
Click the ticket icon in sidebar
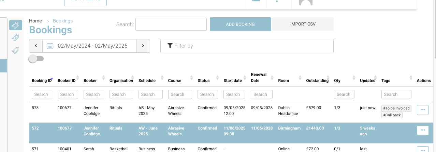point(15,38)
